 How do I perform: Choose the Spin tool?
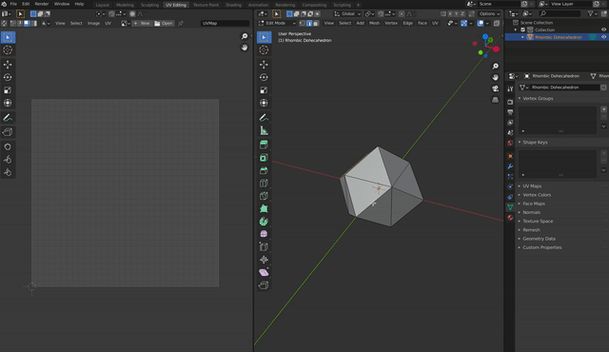tap(264, 222)
